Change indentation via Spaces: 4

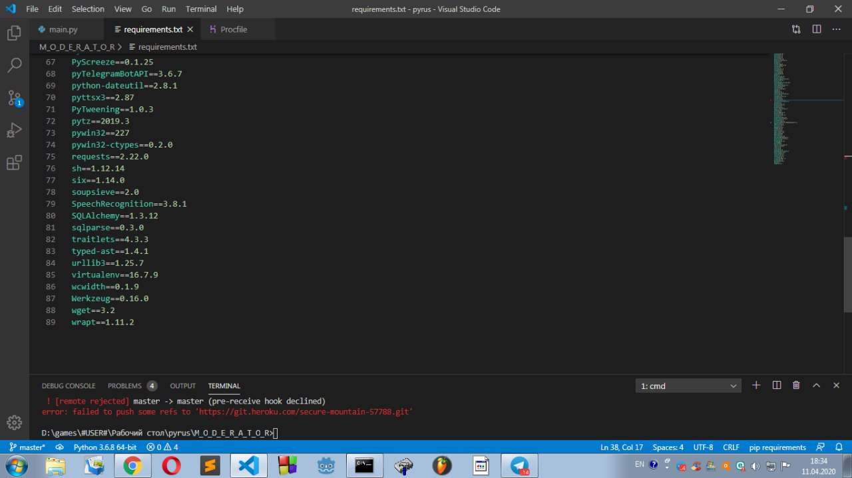click(668, 447)
